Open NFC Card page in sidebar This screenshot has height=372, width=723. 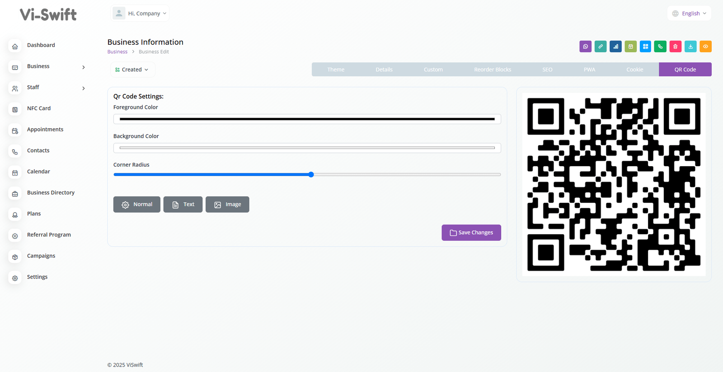pos(39,108)
